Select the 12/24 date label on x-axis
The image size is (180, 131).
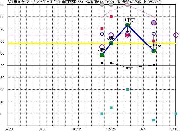[x=111, y=129]
